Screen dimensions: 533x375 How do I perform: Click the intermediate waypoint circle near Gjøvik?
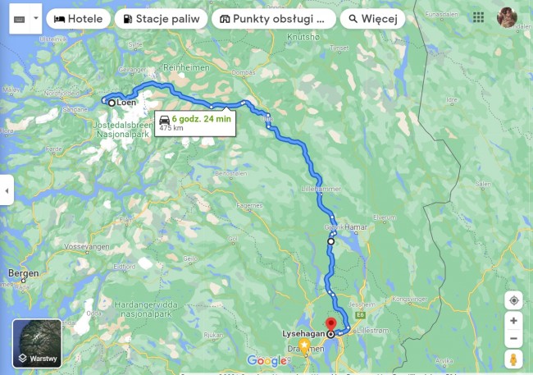coord(330,241)
